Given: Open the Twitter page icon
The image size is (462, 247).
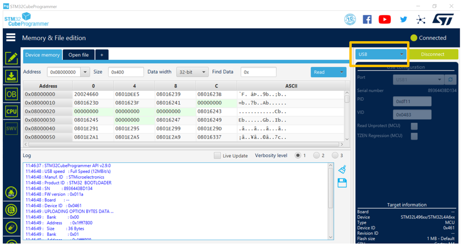Looking at the screenshot, I should (403, 19).
